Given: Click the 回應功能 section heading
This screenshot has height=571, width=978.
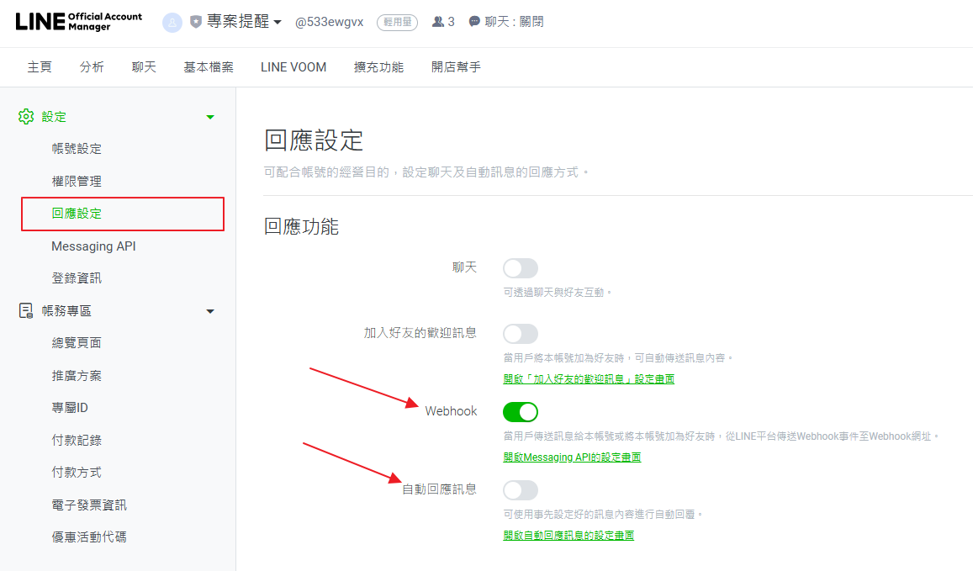Looking at the screenshot, I should [x=301, y=226].
